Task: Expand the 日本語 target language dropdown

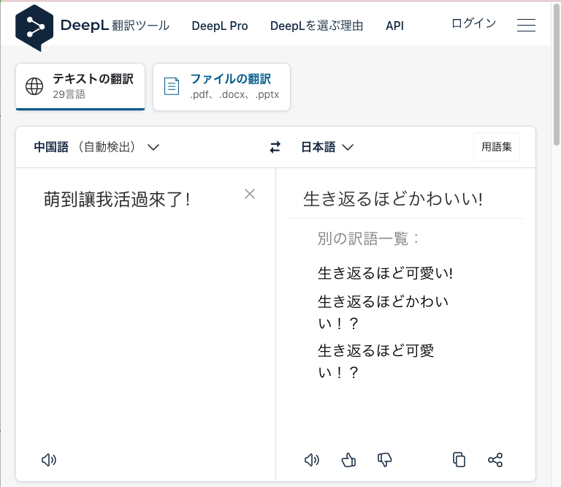Action: tap(327, 147)
